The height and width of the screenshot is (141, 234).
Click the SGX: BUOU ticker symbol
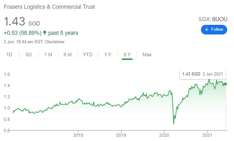(x=213, y=19)
